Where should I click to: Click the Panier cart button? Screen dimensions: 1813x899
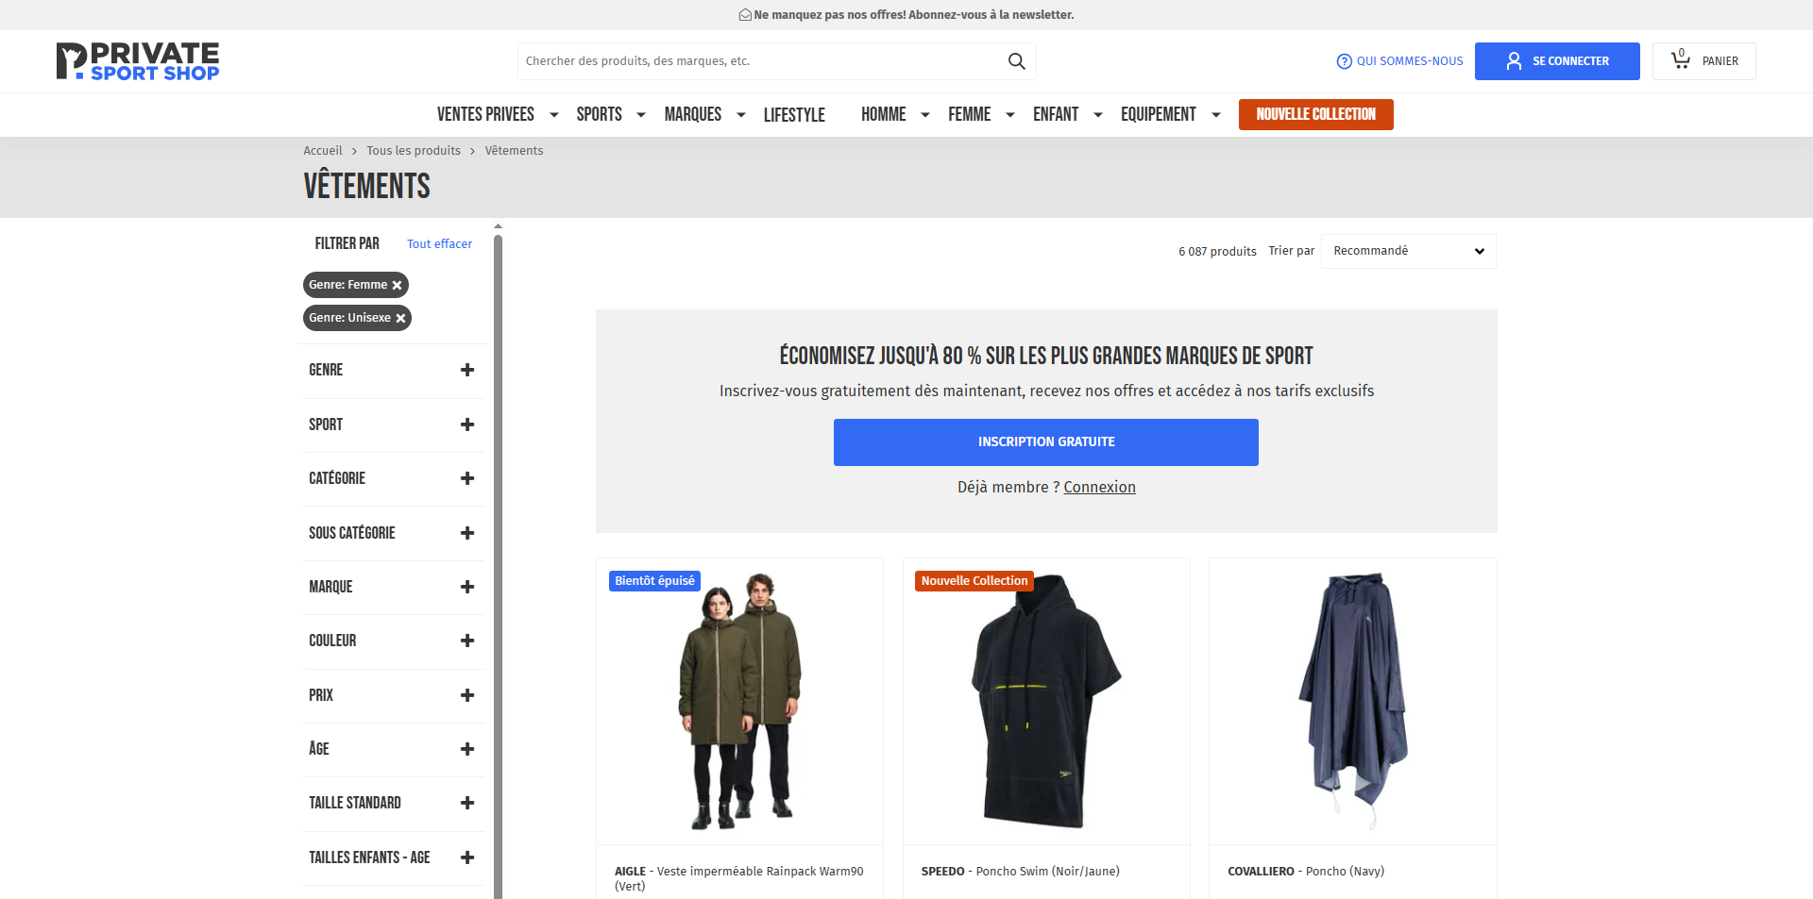tap(1704, 61)
